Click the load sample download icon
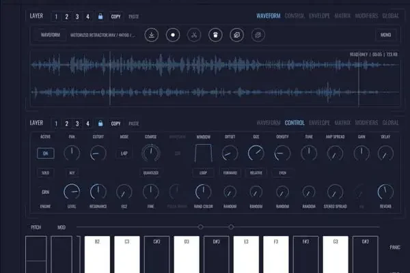This screenshot has width=410, height=273. pos(150,34)
